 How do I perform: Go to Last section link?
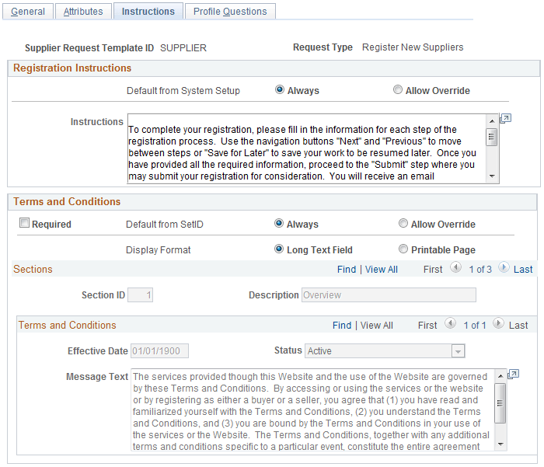click(523, 269)
